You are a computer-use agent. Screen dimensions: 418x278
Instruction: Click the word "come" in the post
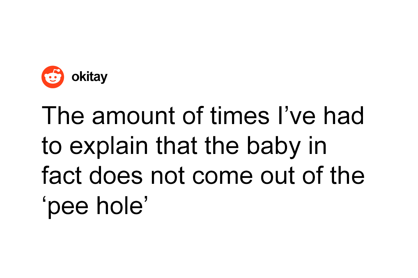coord(222,176)
